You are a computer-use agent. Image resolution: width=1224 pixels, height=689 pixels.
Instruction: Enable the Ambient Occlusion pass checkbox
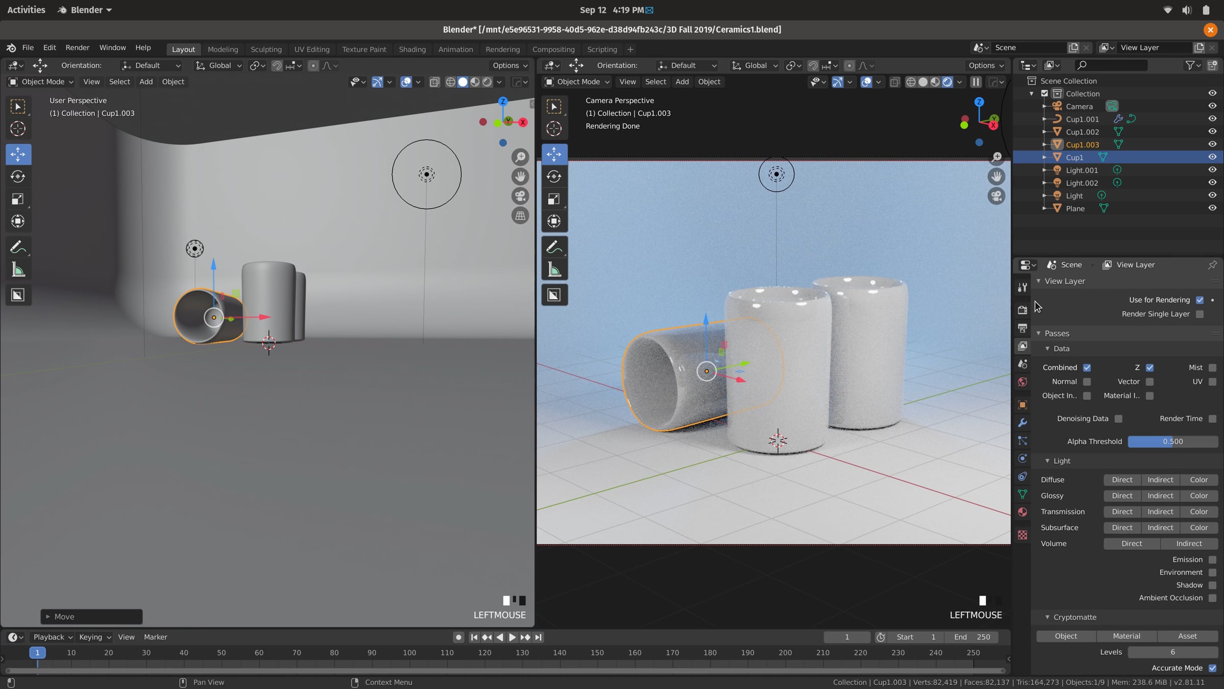(1212, 598)
